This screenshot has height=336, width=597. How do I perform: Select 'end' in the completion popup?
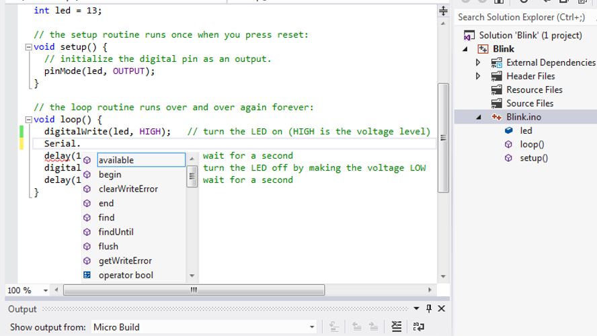[106, 203]
